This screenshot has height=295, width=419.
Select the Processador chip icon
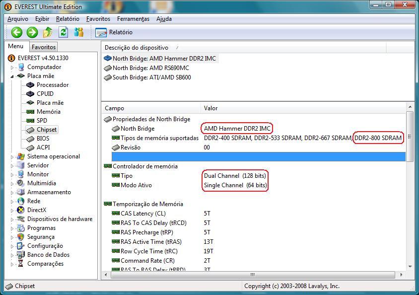pos(30,85)
